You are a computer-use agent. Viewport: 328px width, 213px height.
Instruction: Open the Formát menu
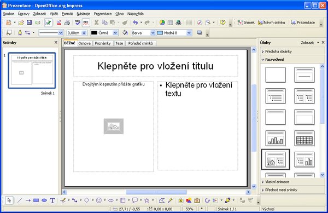(67, 14)
